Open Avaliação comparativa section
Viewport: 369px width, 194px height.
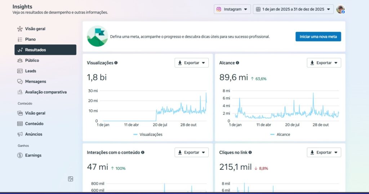(x=45, y=92)
